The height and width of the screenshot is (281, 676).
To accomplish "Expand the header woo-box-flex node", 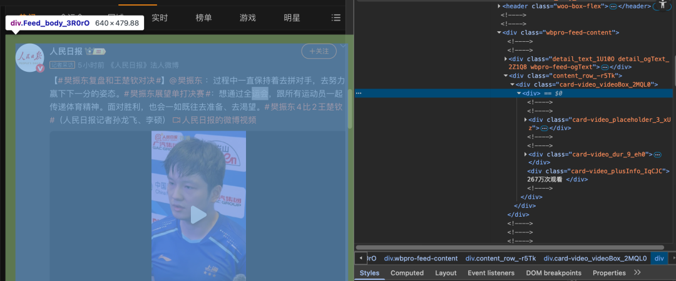I will click(499, 6).
